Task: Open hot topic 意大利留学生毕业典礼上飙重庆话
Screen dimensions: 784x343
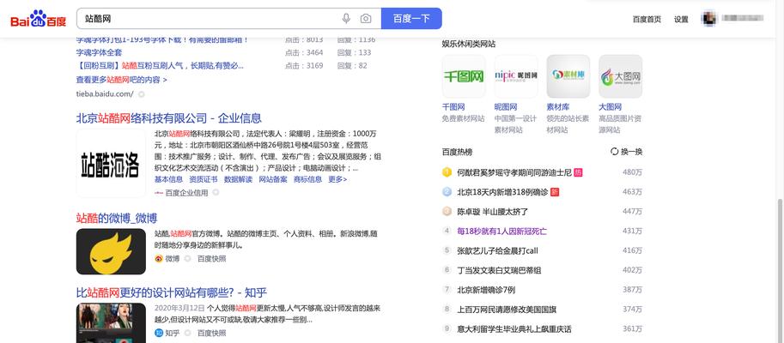Action: (514, 329)
